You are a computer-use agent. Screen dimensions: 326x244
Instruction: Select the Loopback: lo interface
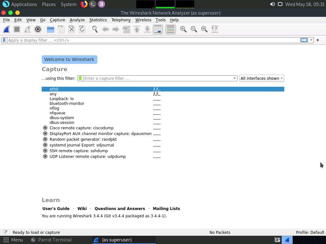(61, 98)
